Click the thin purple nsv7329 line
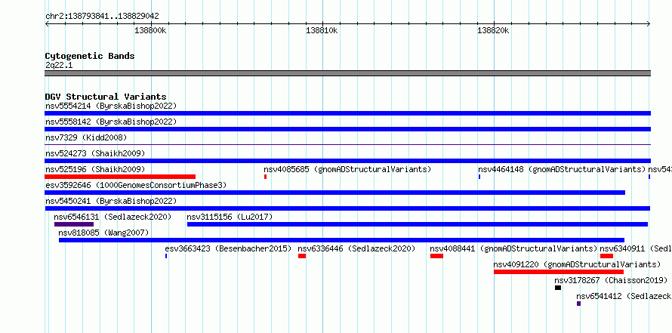 [x=347, y=145]
